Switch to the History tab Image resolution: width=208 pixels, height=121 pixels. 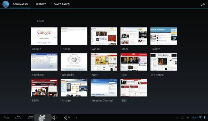[41, 4]
